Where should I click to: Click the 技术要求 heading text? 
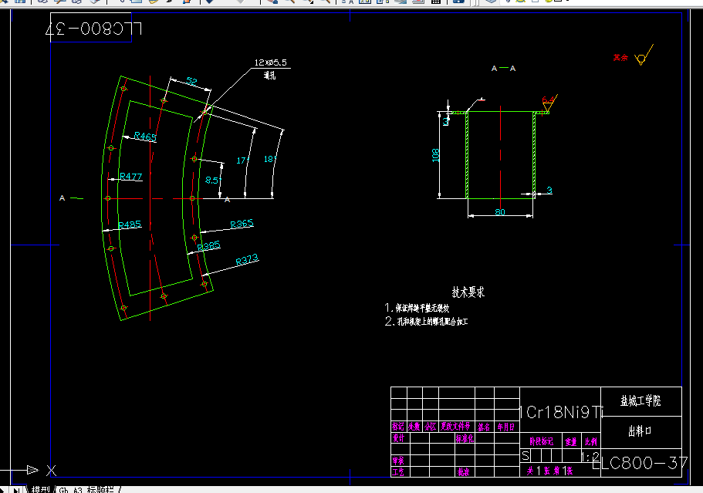(468, 292)
